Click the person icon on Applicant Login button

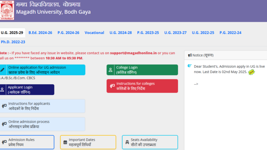[x=2, y=90]
